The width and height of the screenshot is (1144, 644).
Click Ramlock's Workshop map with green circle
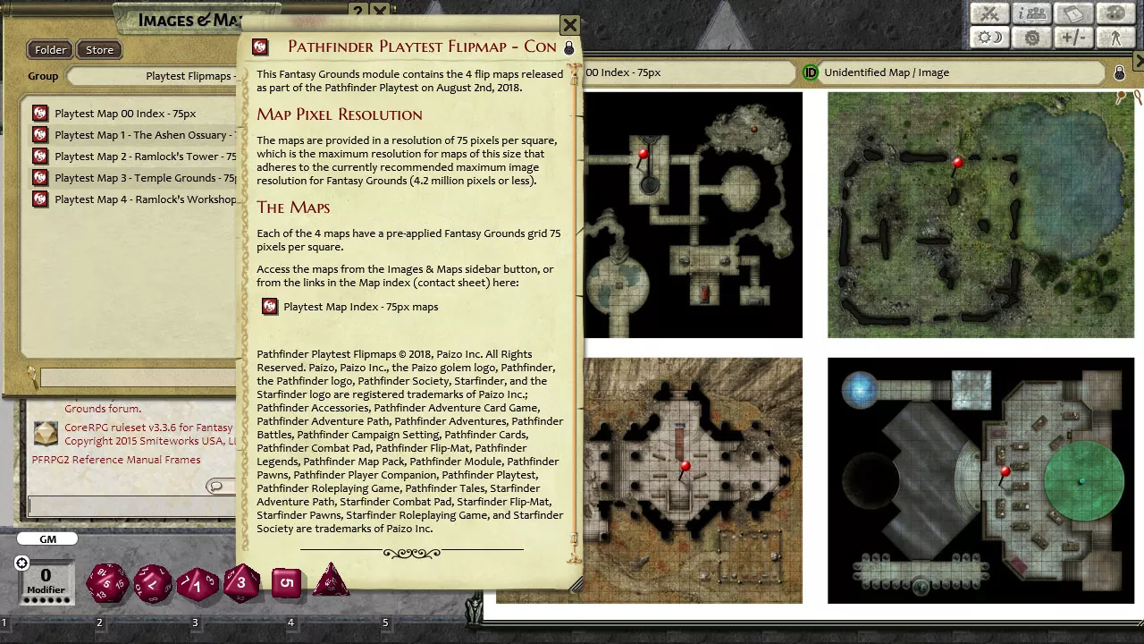pyautogui.click(x=980, y=480)
